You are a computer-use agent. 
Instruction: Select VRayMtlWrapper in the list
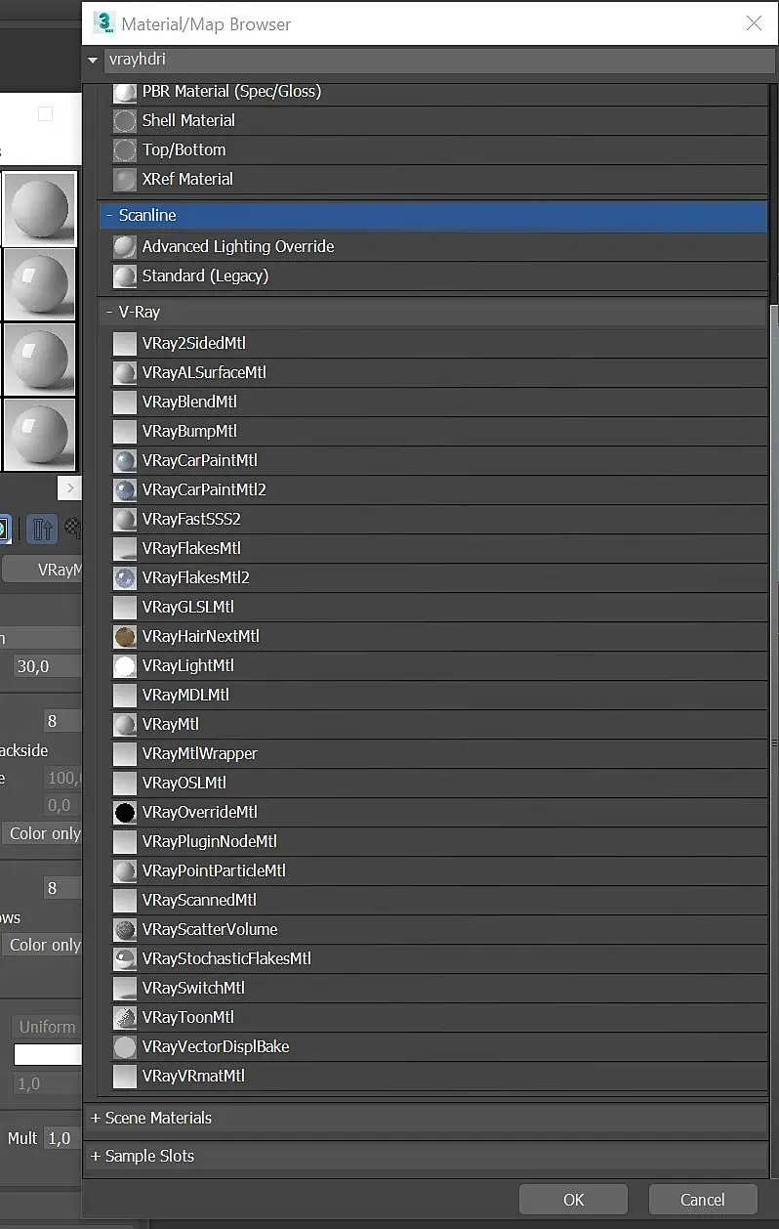click(437, 753)
